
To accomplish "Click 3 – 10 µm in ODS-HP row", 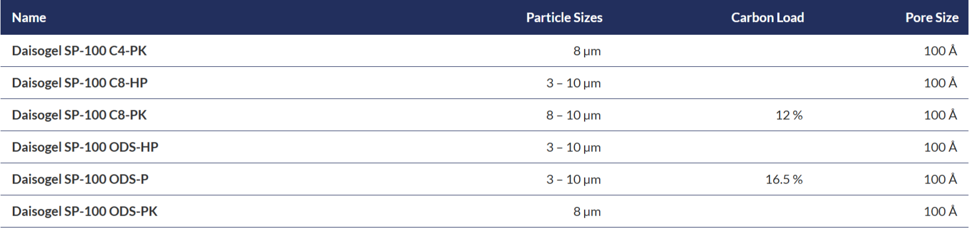I will (573, 147).
